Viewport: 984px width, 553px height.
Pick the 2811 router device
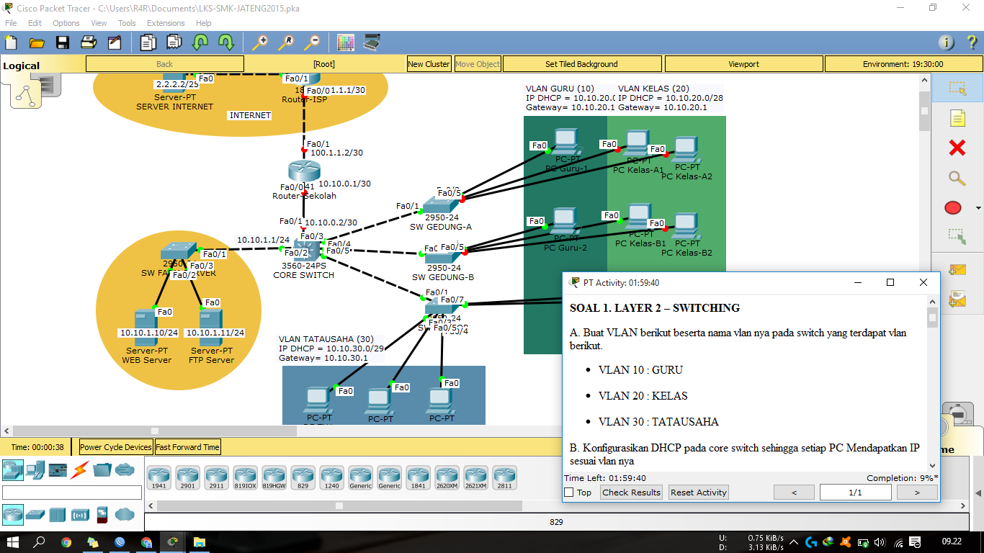click(504, 477)
